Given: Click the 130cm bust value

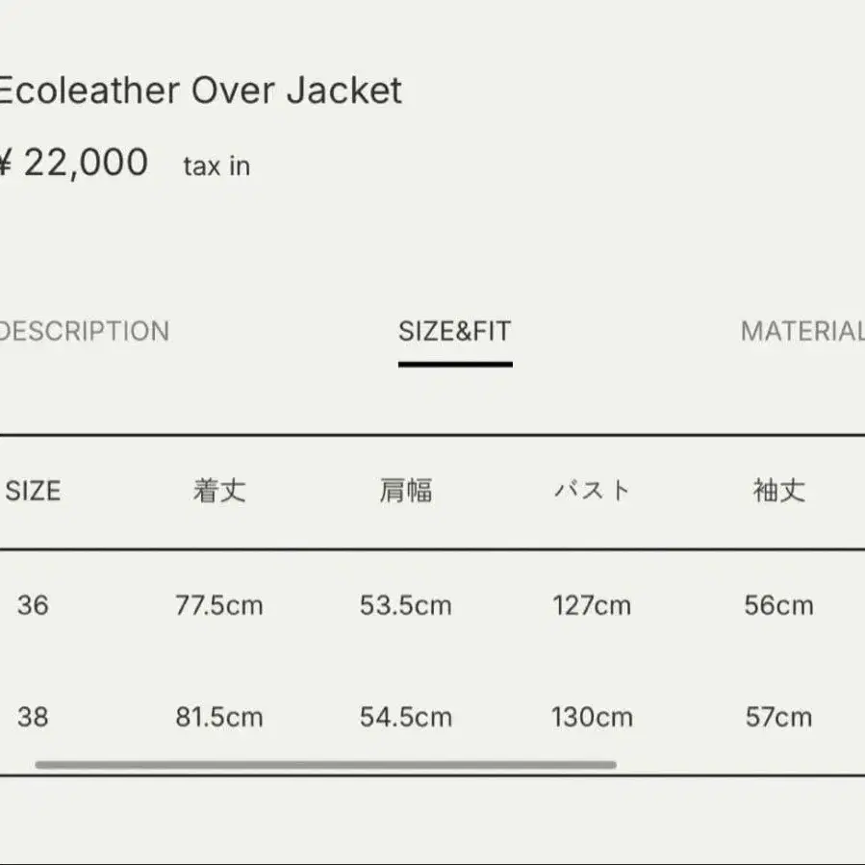Looking at the screenshot, I should point(592,717).
